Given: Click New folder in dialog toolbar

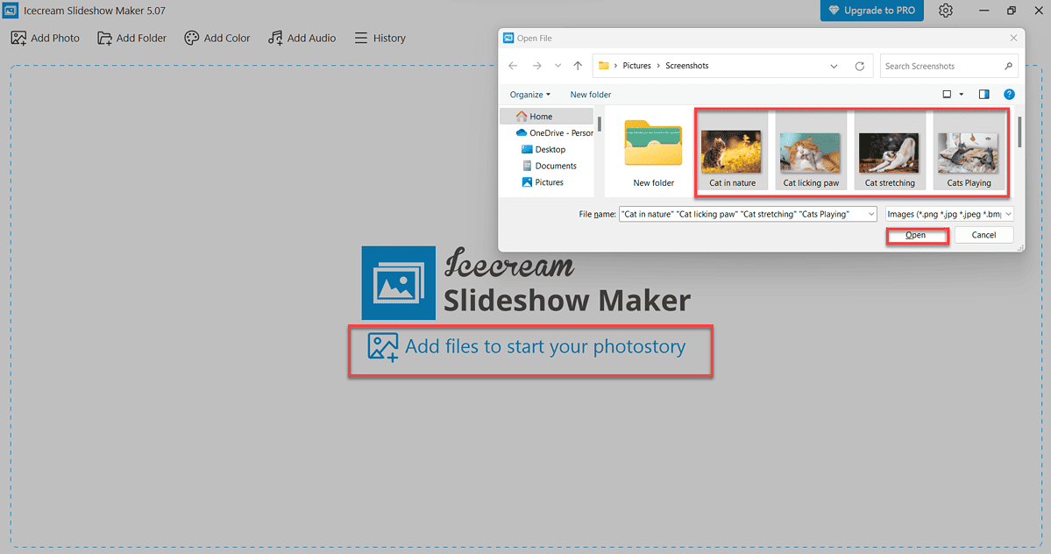Looking at the screenshot, I should 591,95.
